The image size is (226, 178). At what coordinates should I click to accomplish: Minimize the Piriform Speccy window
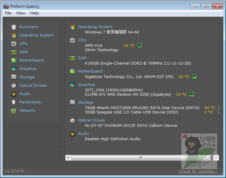[x=195, y=6]
